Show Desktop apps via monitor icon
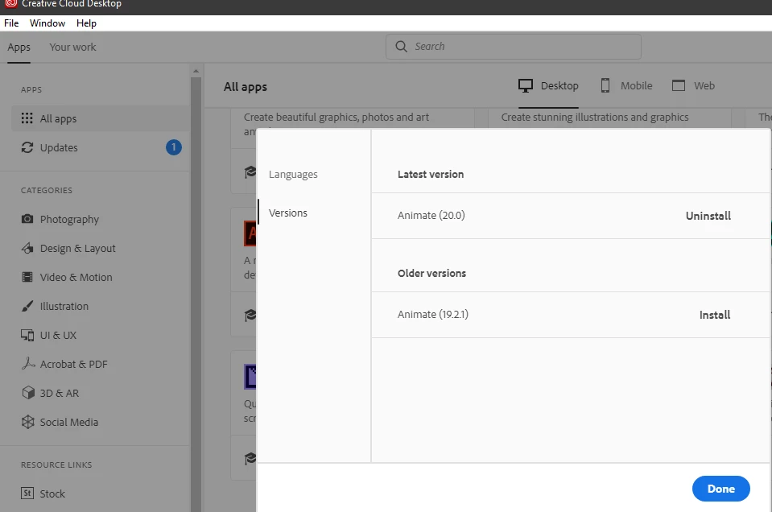Viewport: 772px width, 512px height. pyautogui.click(x=526, y=85)
